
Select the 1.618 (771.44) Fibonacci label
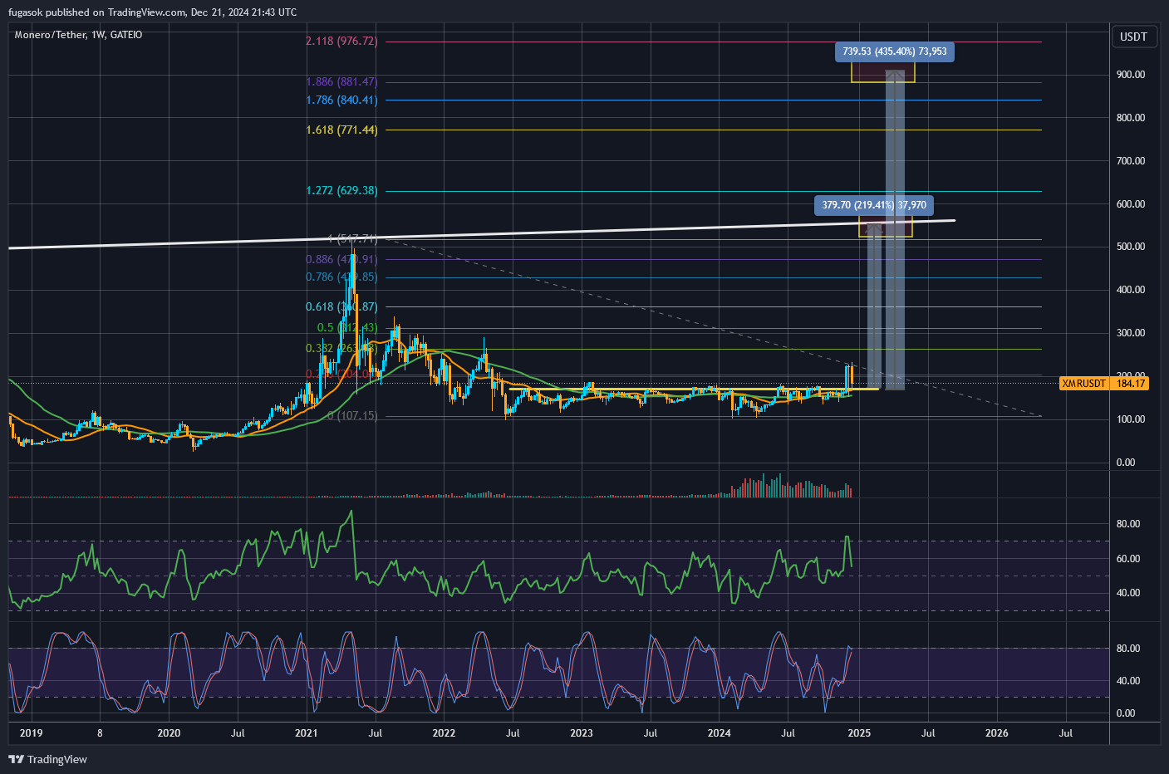(341, 130)
